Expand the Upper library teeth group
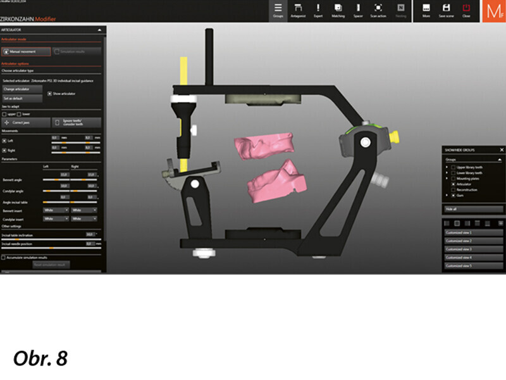Screen dimensions: 506x380 [447, 167]
